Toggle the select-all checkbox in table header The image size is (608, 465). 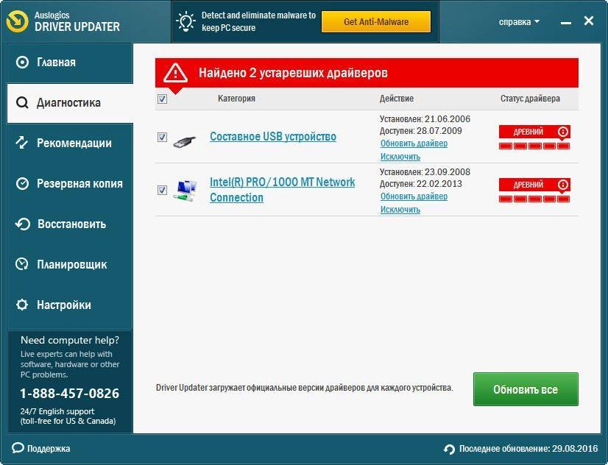(x=162, y=99)
